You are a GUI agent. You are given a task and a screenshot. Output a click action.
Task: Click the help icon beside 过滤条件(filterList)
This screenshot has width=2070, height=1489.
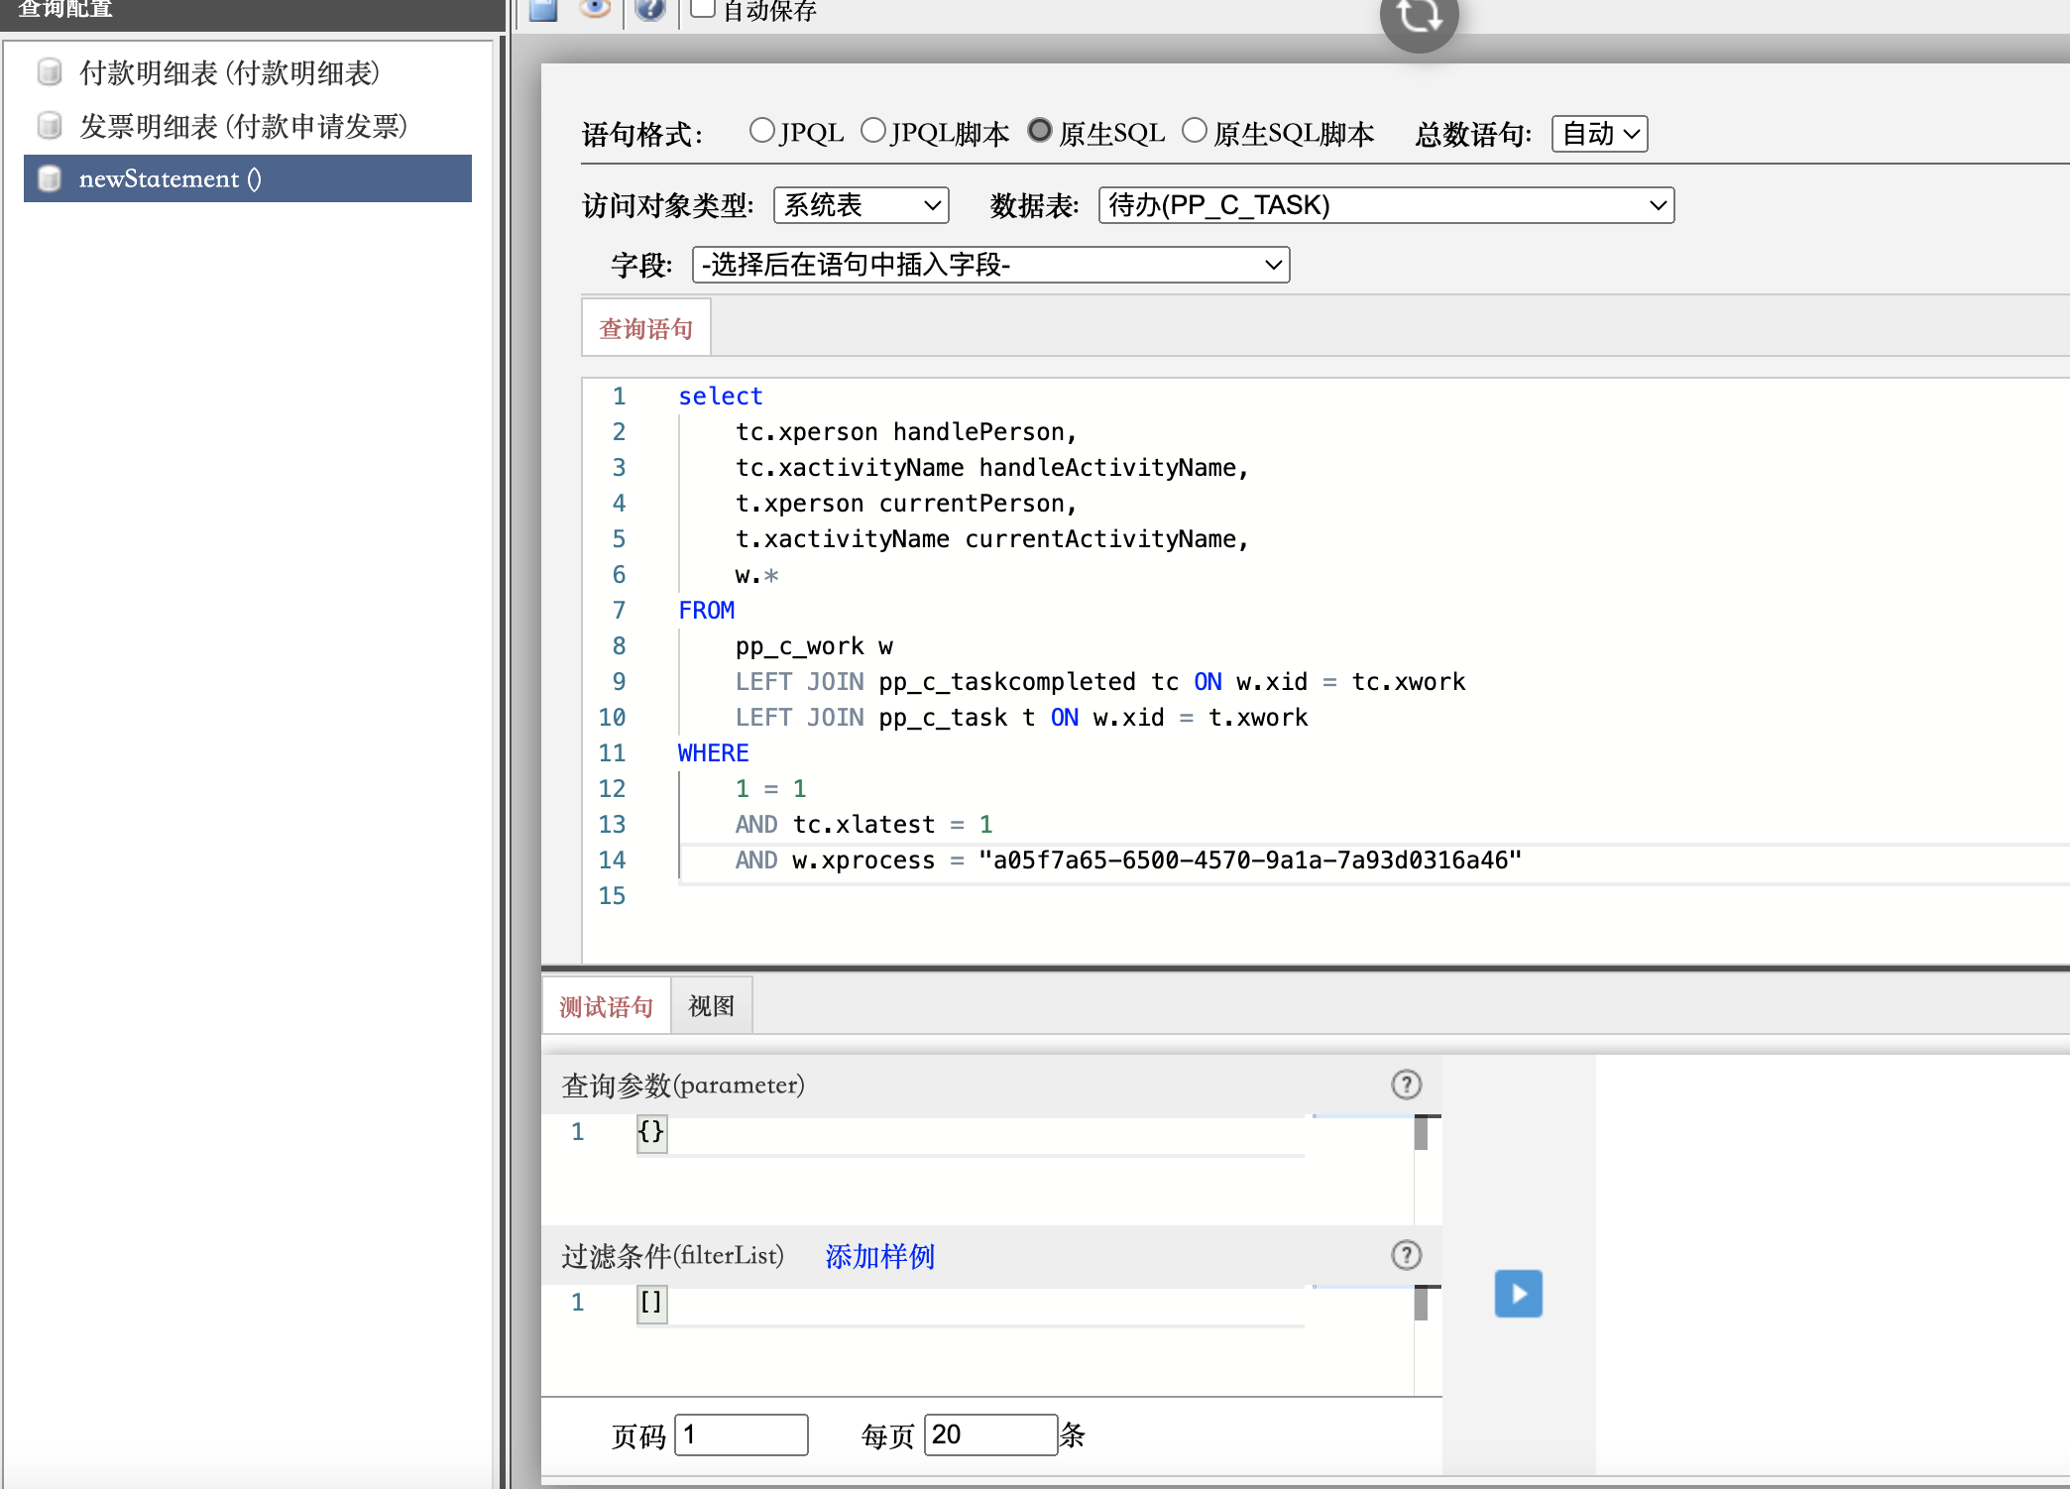coord(1406,1255)
